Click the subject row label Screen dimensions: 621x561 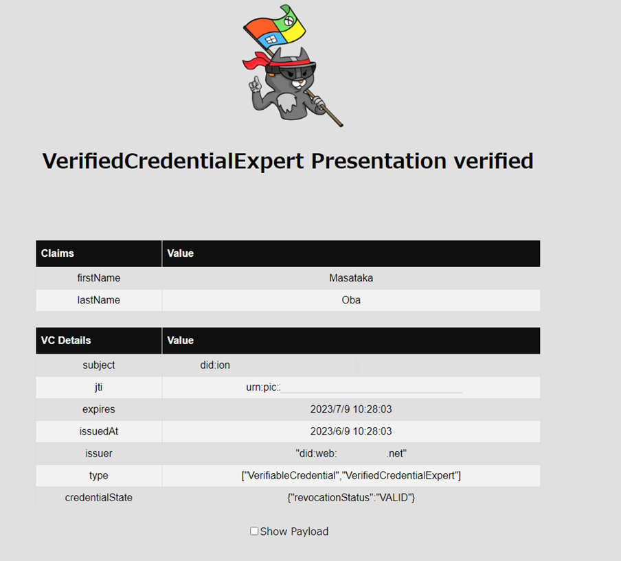click(x=99, y=365)
